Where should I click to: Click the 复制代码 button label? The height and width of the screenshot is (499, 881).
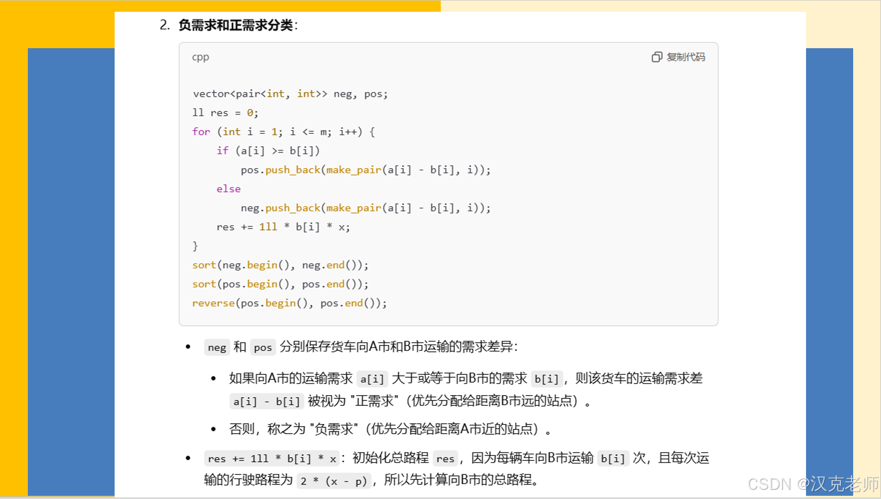pyautogui.click(x=686, y=57)
